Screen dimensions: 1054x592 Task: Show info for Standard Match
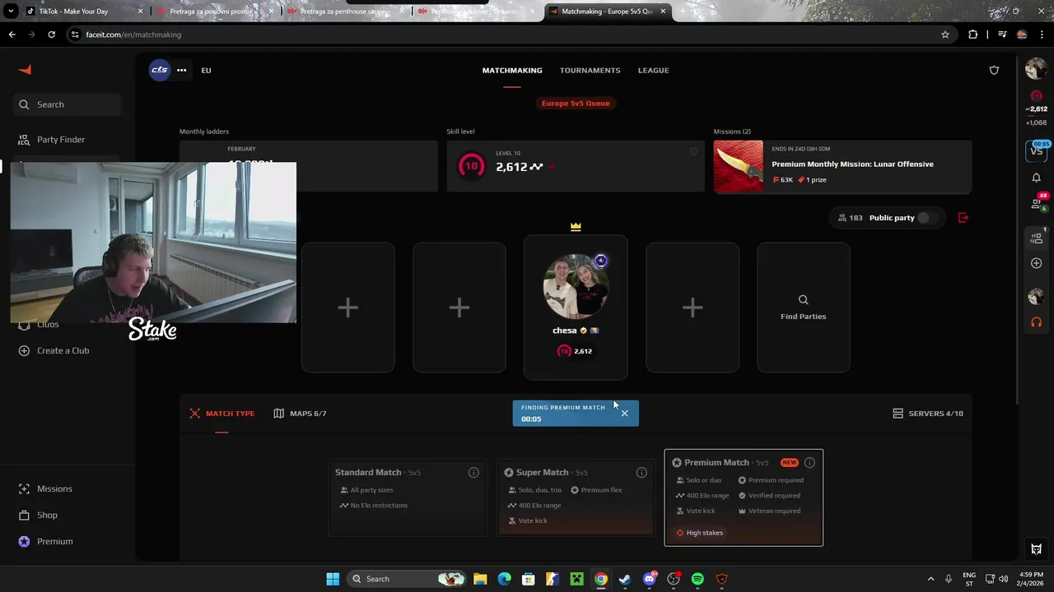click(x=473, y=472)
